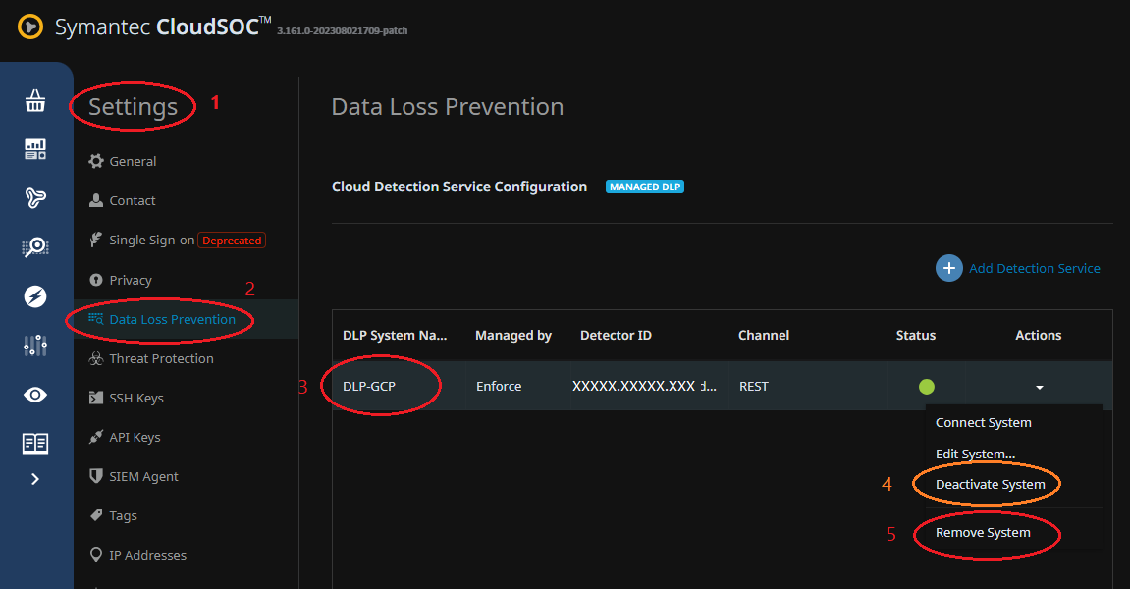Select the lightning bolt icon in sidebar
1130x589 pixels.
click(35, 296)
